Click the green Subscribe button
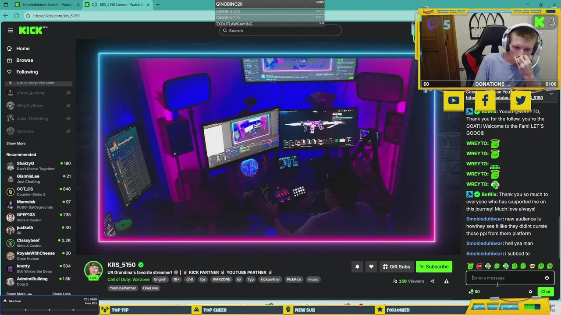 coord(434,266)
